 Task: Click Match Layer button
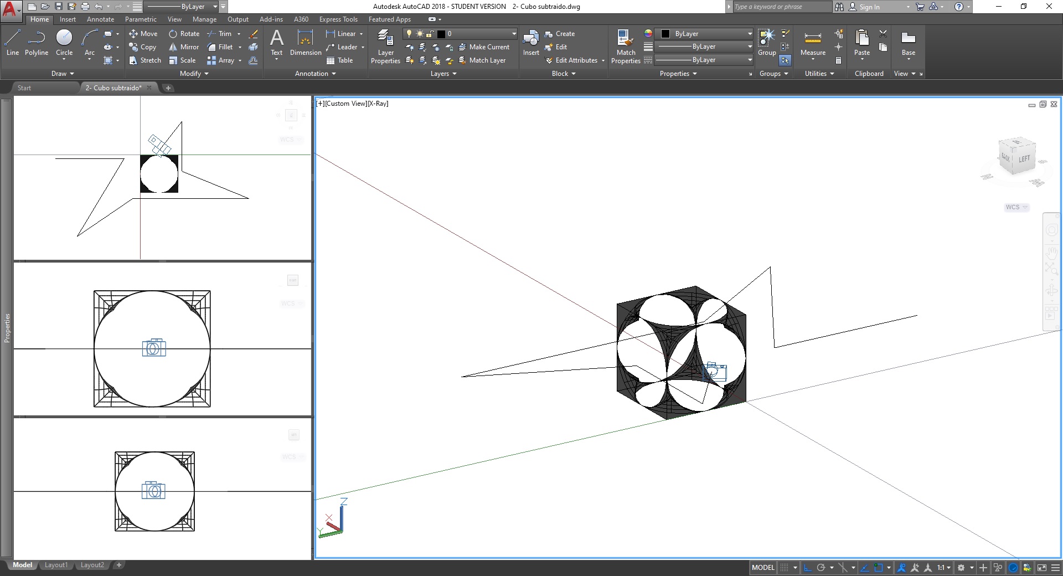tap(482, 60)
